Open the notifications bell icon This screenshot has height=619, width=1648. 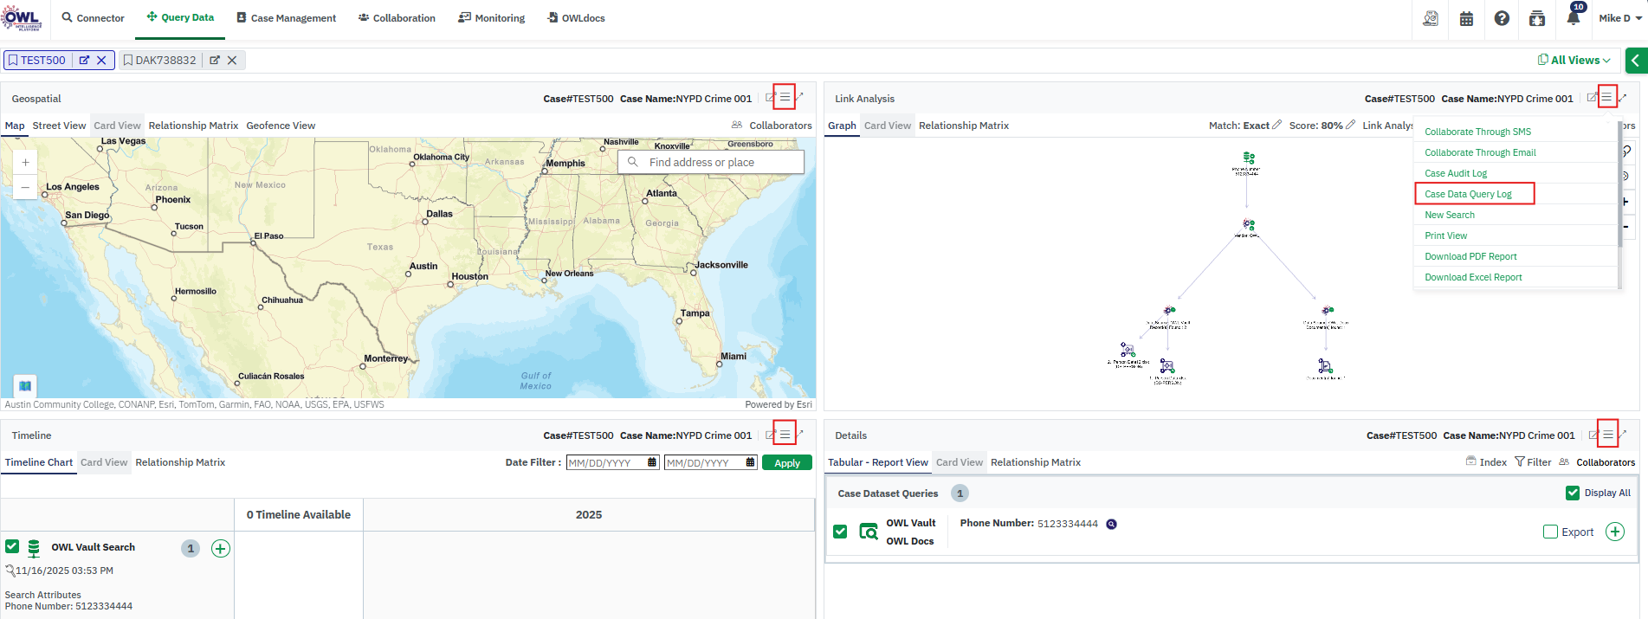pos(1574,18)
